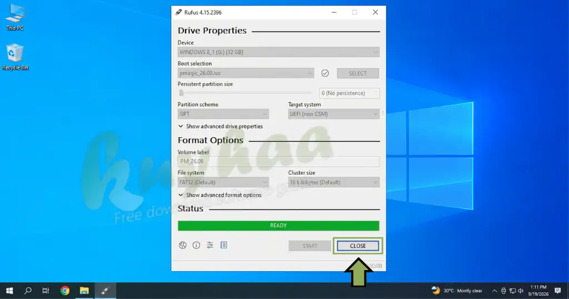The image size is (569, 299).
Task: Open File Explorer from the taskbar
Action: point(84,291)
